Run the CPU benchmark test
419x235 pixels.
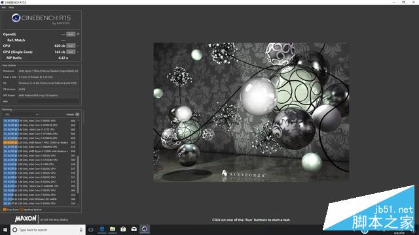[x=71, y=46]
